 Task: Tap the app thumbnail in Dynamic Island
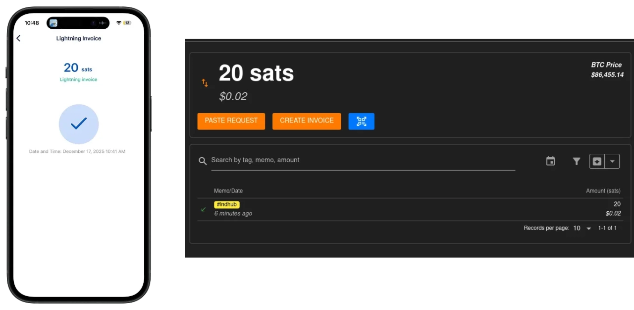53,23
